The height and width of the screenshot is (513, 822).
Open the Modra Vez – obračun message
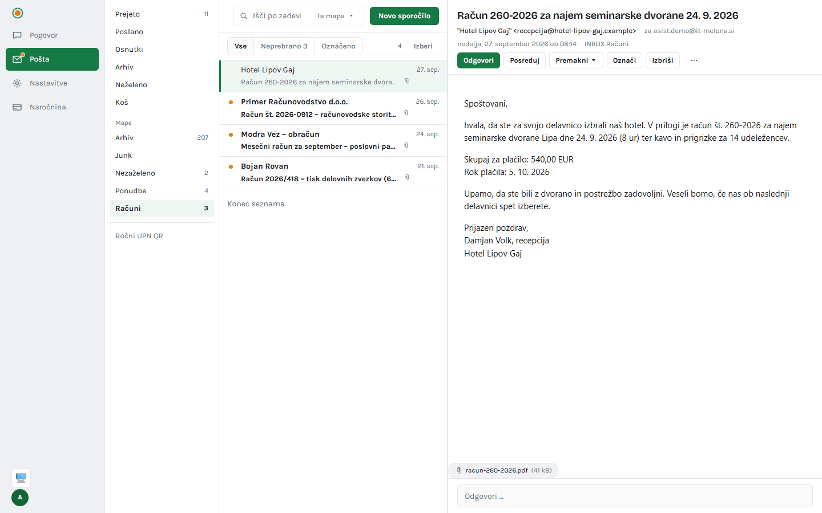(x=333, y=140)
